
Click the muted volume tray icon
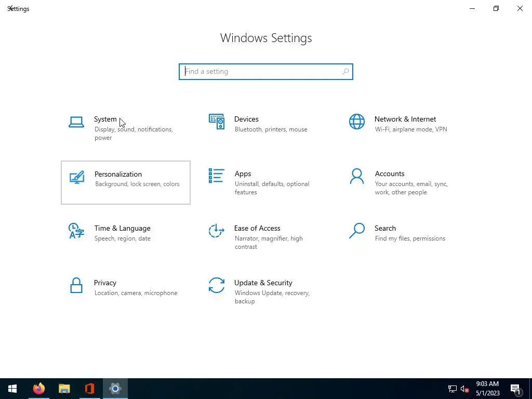[465, 389]
